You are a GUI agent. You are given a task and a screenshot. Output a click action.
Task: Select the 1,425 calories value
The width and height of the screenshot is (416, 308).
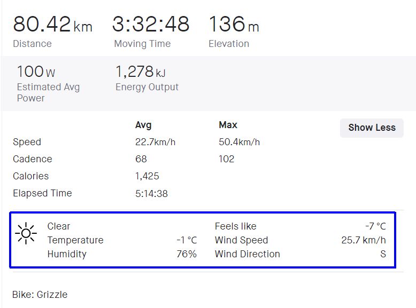click(x=147, y=176)
